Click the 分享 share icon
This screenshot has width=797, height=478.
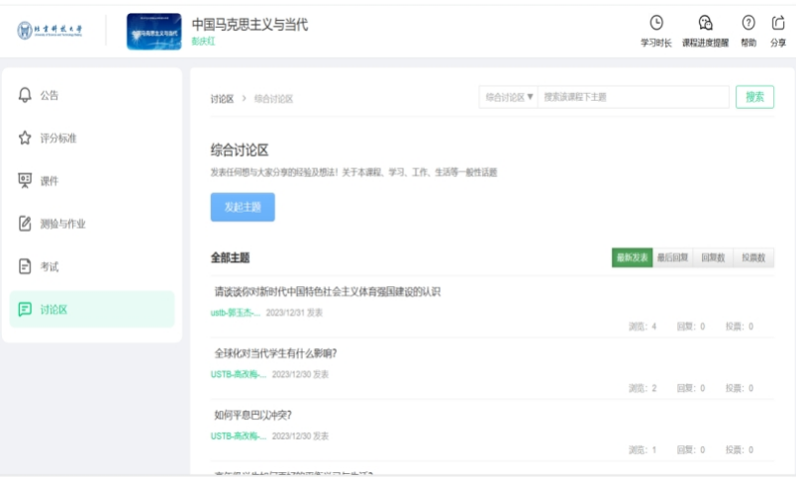click(x=778, y=23)
